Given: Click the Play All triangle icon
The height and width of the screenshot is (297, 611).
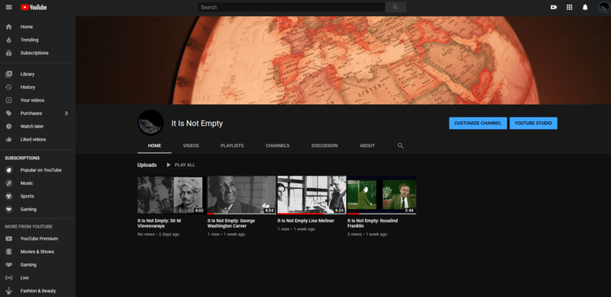Looking at the screenshot, I should click(x=169, y=164).
